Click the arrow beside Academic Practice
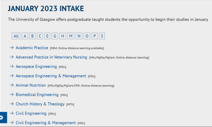212x127 pixels. [12, 48]
